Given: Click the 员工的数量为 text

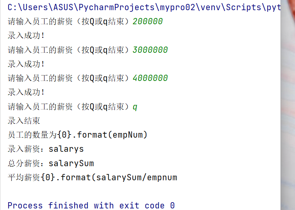Looking at the screenshot, I should [32, 135].
